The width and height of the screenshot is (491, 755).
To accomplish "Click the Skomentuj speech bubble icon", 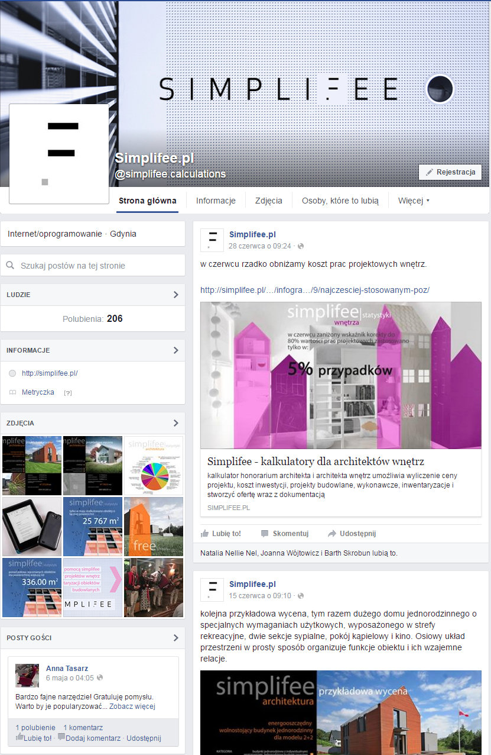I will click(265, 533).
